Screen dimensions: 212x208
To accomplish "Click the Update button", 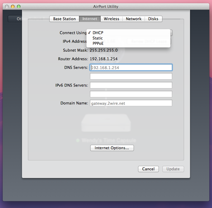I will [x=173, y=169].
